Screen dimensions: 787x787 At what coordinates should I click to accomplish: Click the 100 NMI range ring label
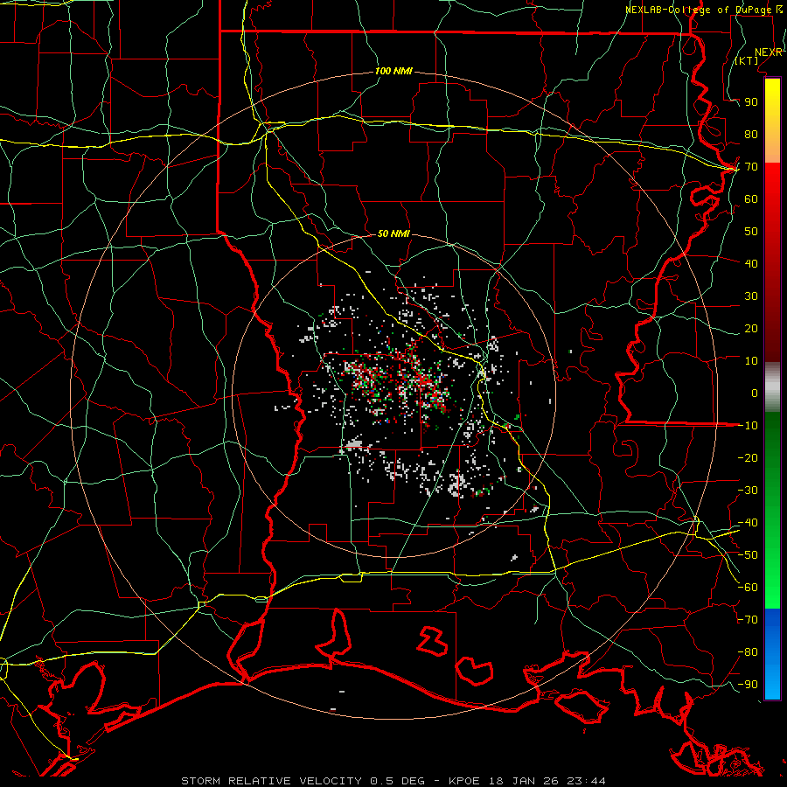(393, 71)
